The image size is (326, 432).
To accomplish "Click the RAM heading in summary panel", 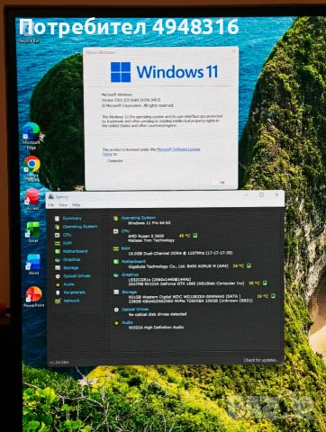I will (x=126, y=248).
